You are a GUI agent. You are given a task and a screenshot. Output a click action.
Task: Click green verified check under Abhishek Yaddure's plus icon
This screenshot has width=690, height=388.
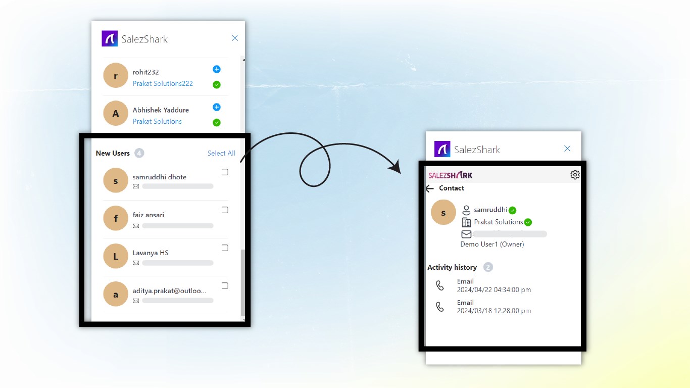(x=217, y=122)
